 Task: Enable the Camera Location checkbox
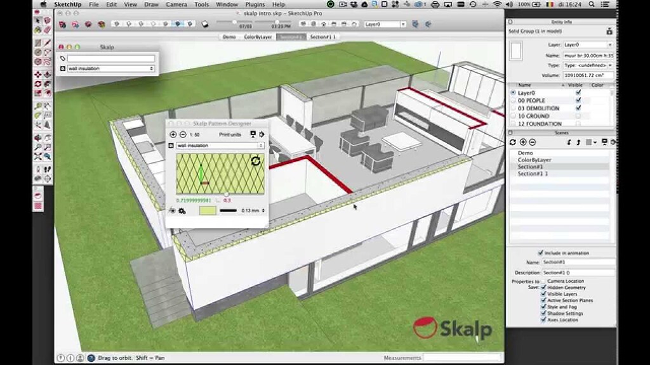click(543, 281)
